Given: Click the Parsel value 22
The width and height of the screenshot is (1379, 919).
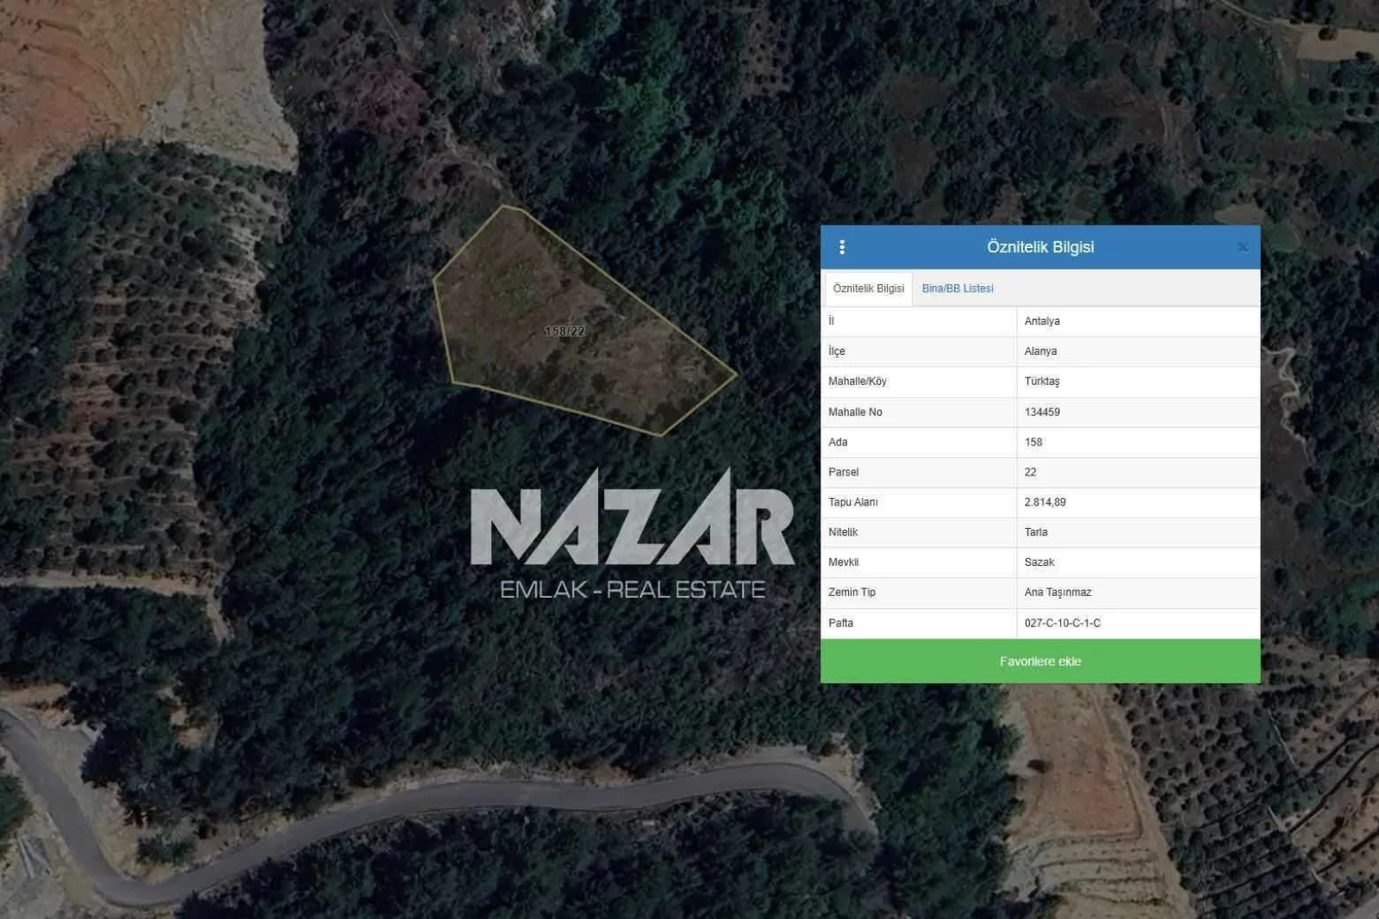Looking at the screenshot, I should click(1030, 472).
